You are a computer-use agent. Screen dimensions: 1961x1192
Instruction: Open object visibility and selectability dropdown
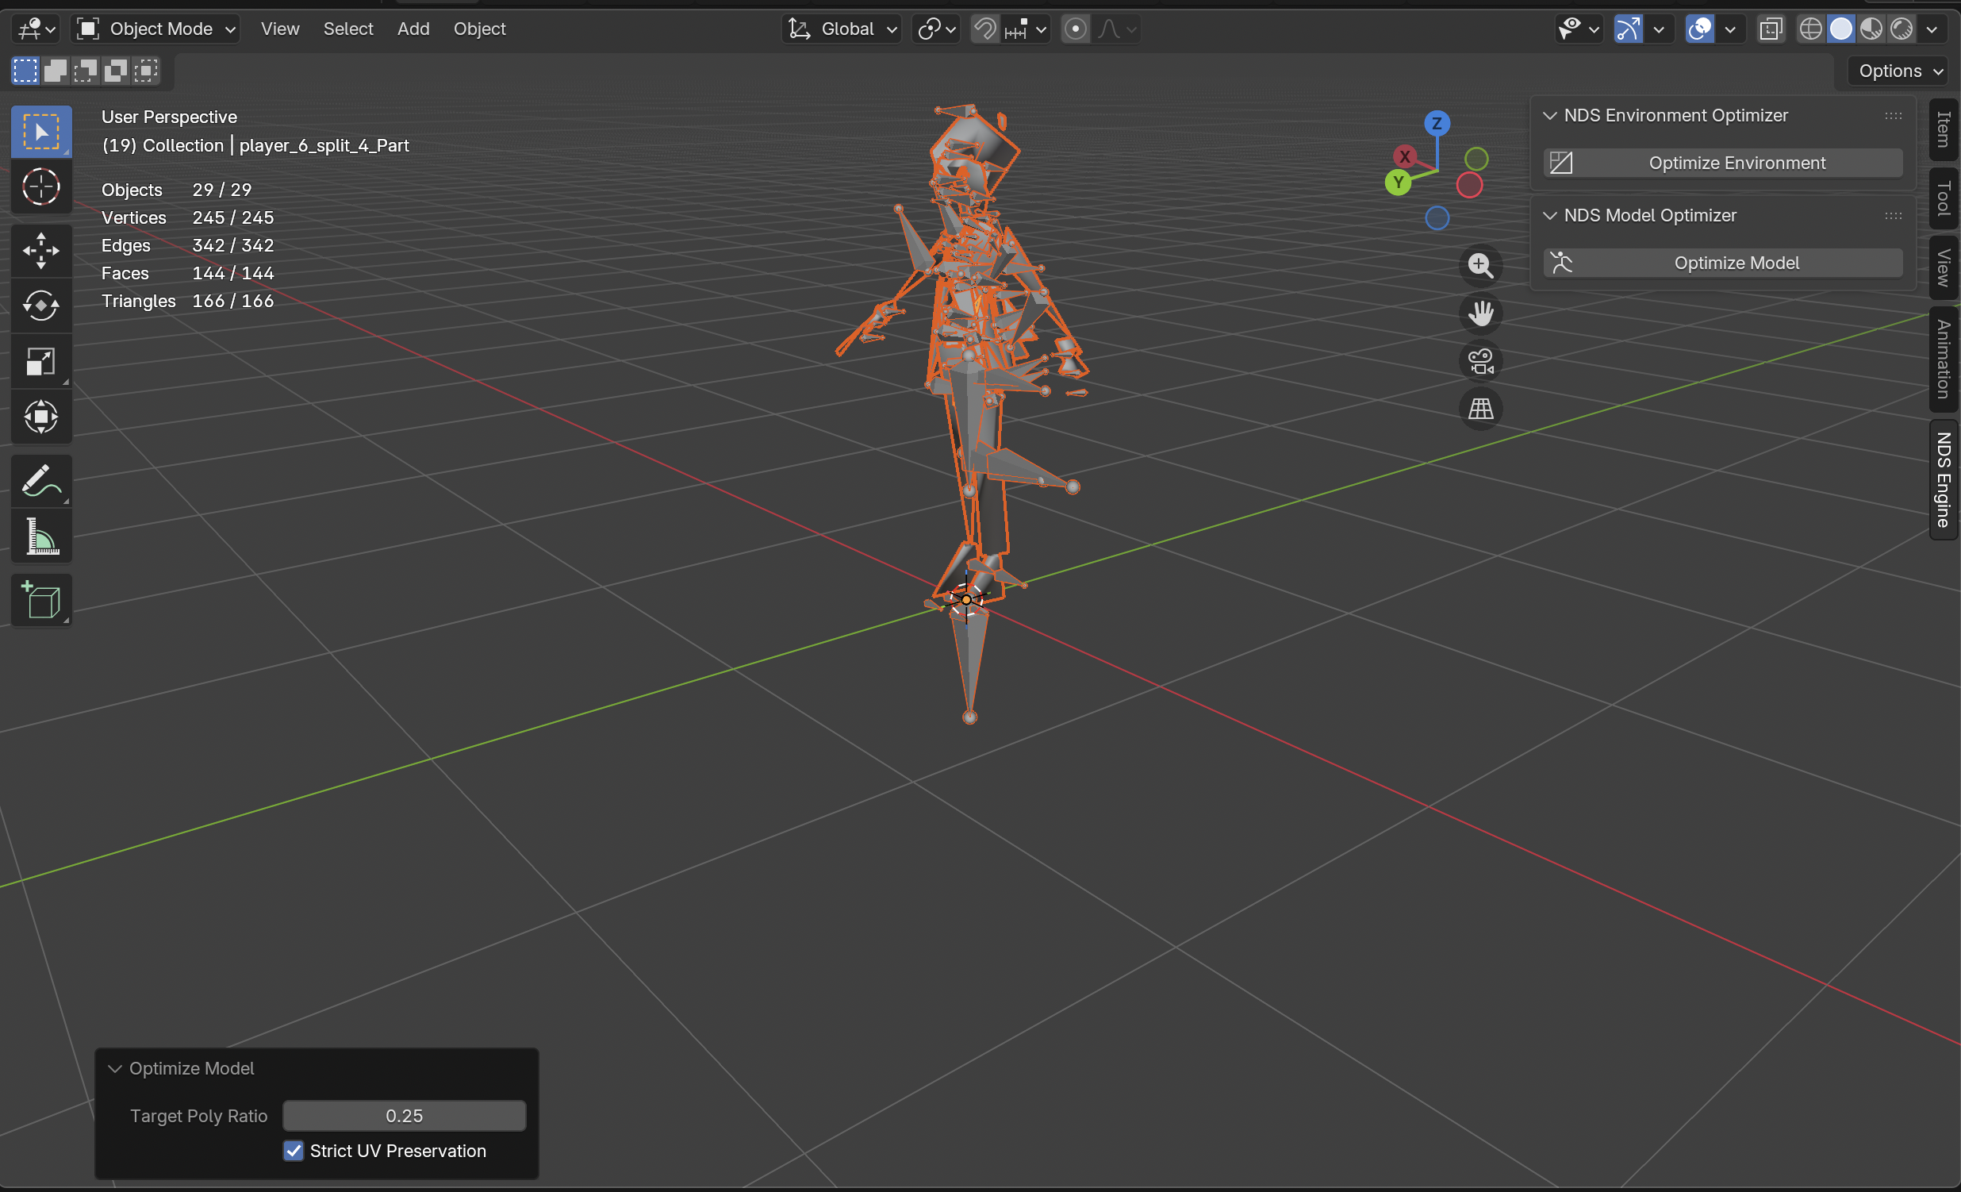click(1579, 29)
